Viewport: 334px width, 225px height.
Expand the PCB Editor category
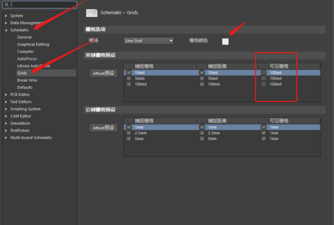click(7, 94)
